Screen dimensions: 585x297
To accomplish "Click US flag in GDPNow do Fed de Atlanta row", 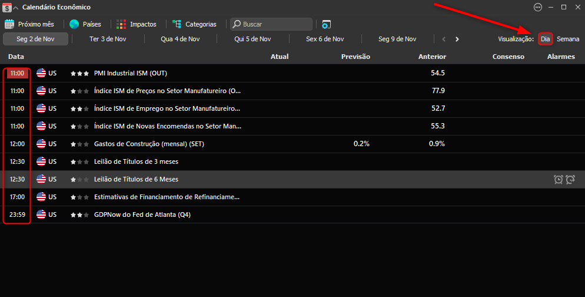I will [x=41, y=214].
